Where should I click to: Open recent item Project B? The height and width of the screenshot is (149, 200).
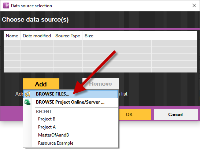point(47,119)
